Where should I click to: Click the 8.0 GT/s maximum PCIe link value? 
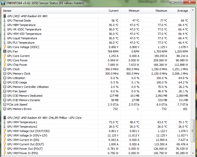(x=162, y=104)
